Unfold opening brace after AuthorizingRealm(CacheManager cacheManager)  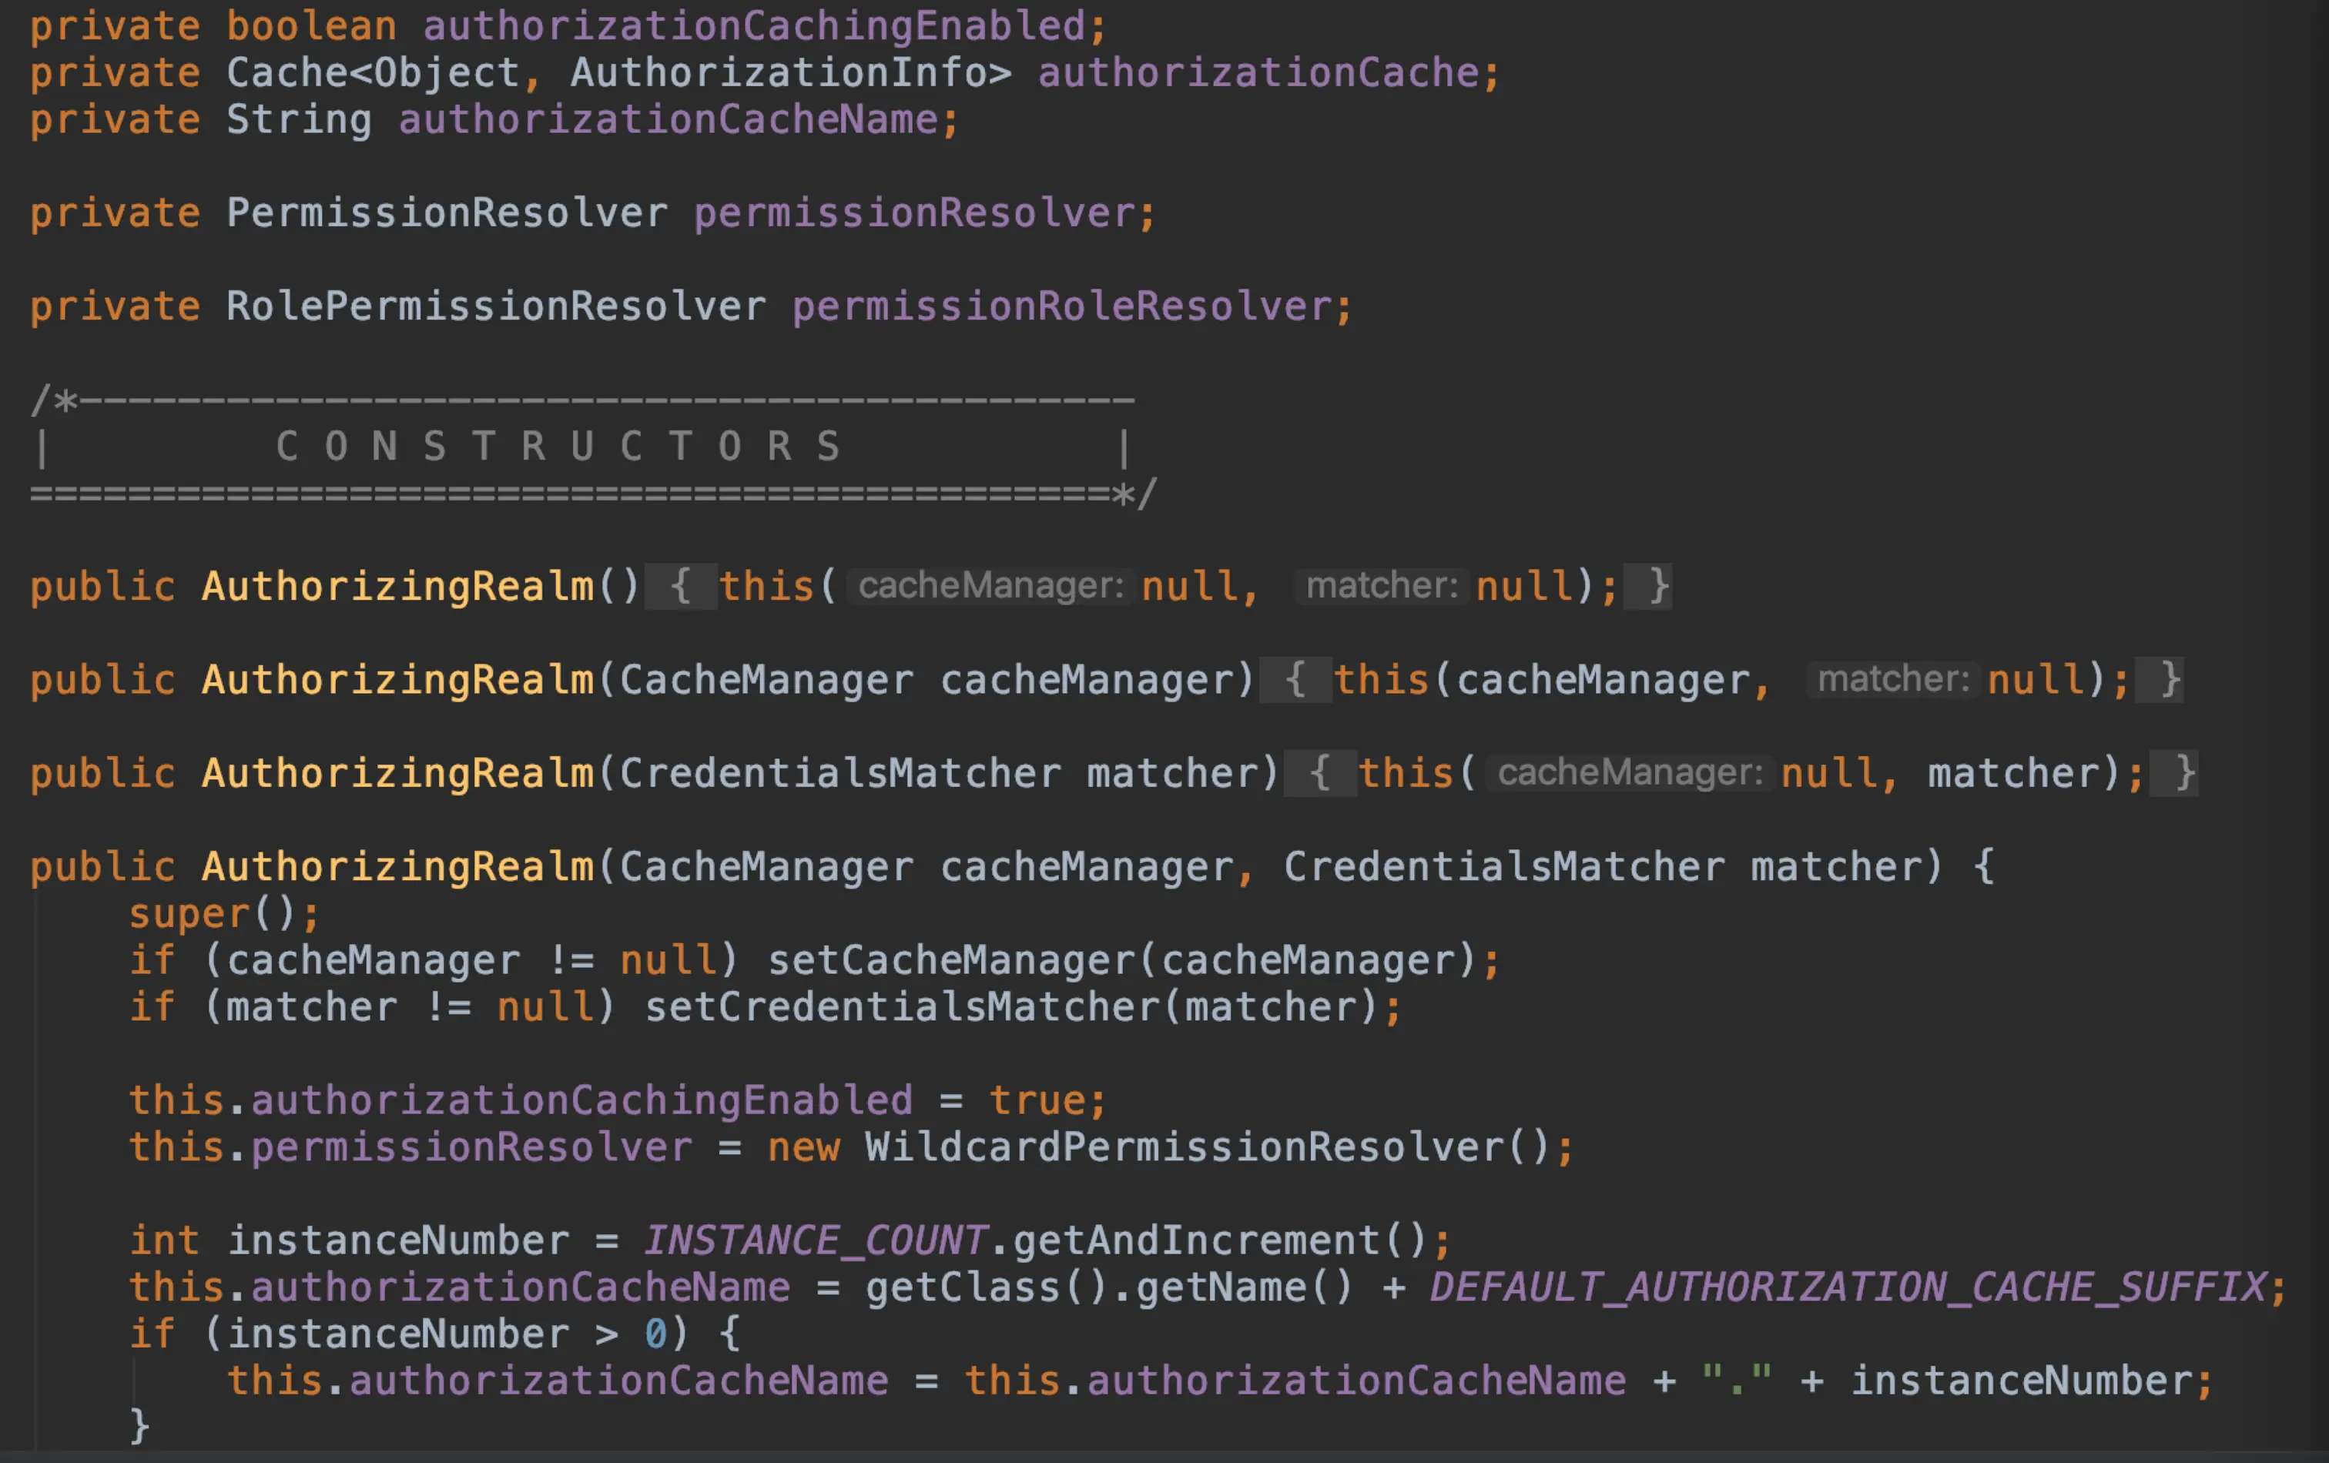1295,680
